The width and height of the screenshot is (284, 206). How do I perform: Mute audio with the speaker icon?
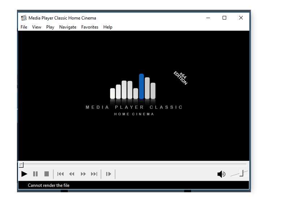221,174
